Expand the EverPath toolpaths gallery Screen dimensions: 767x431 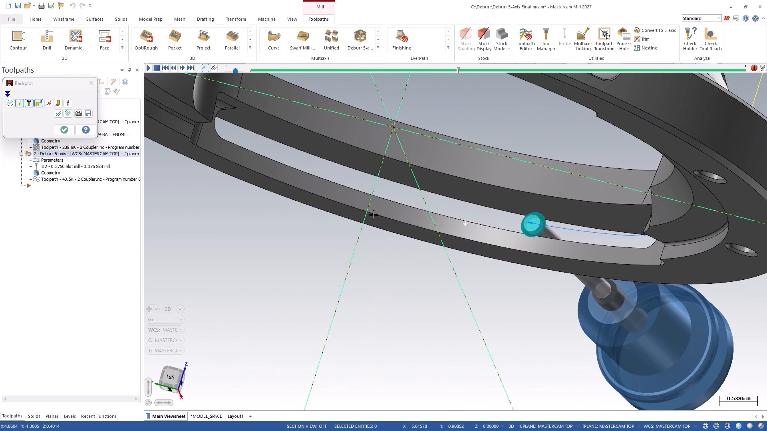click(448, 48)
